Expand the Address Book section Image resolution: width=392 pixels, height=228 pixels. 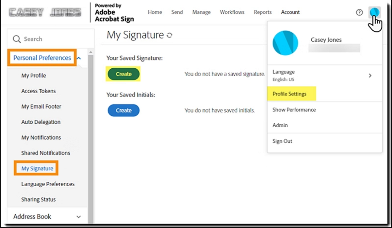(78, 217)
